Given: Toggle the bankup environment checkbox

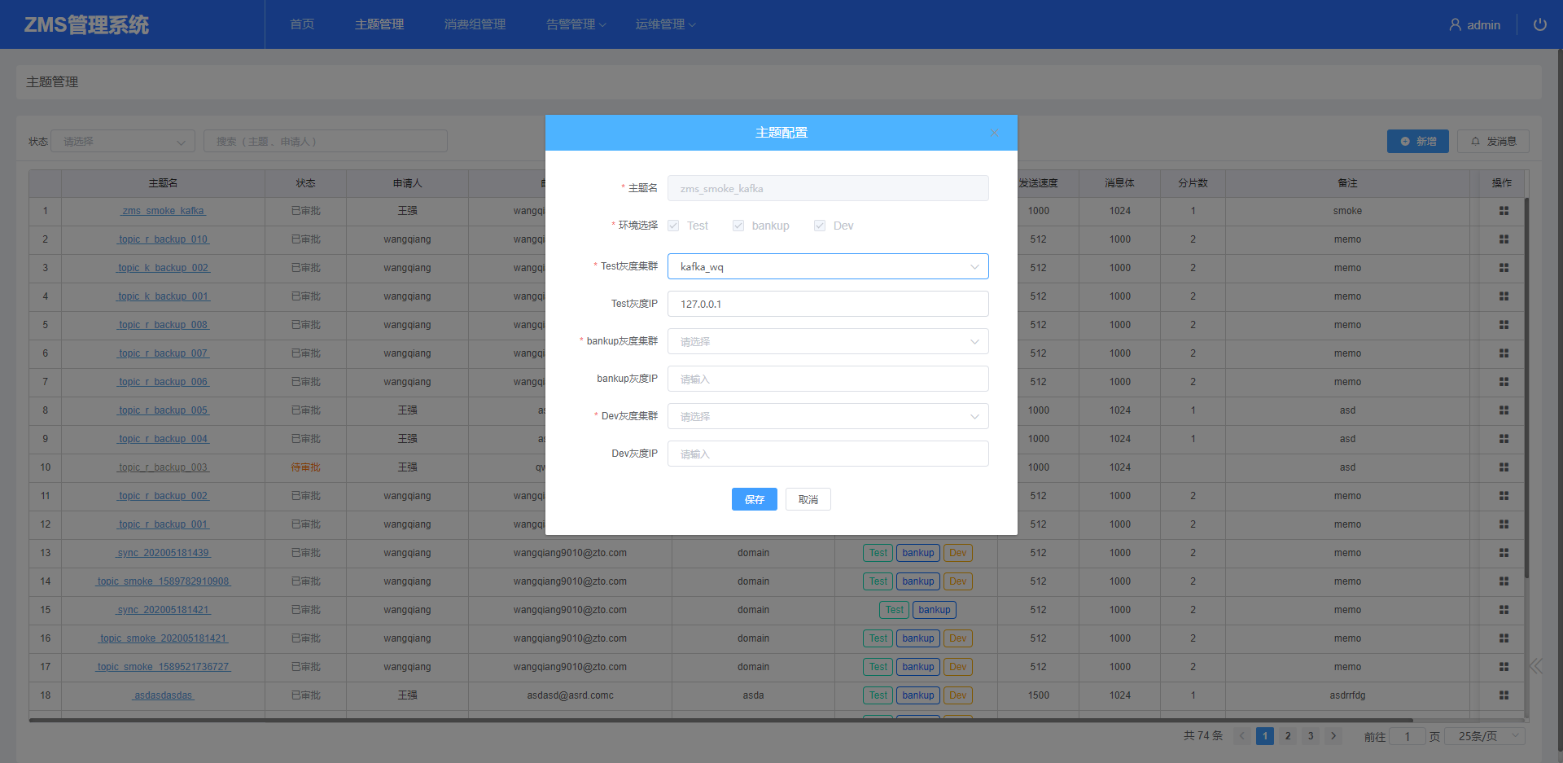Looking at the screenshot, I should click(738, 226).
